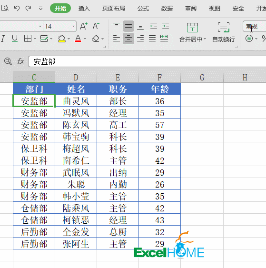The height and width of the screenshot is (268, 266).
Task: Click the table style drawing icon
Action: click(44, 39)
